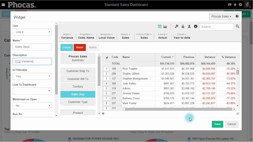Image resolution: width=253 pixels, height=142 pixels.
Task: Click the favorites star icon
Action: tap(235, 5)
